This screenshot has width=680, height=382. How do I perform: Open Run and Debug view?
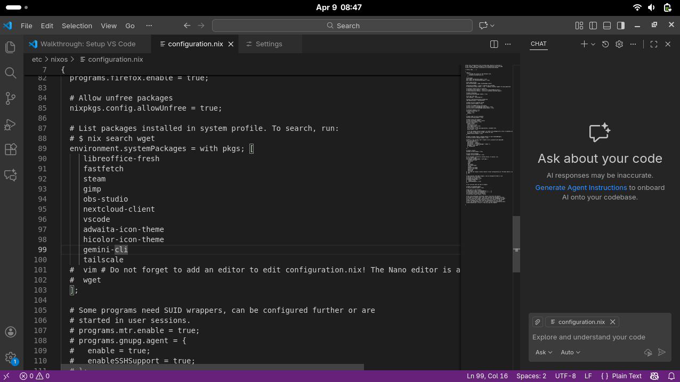tap(10, 124)
